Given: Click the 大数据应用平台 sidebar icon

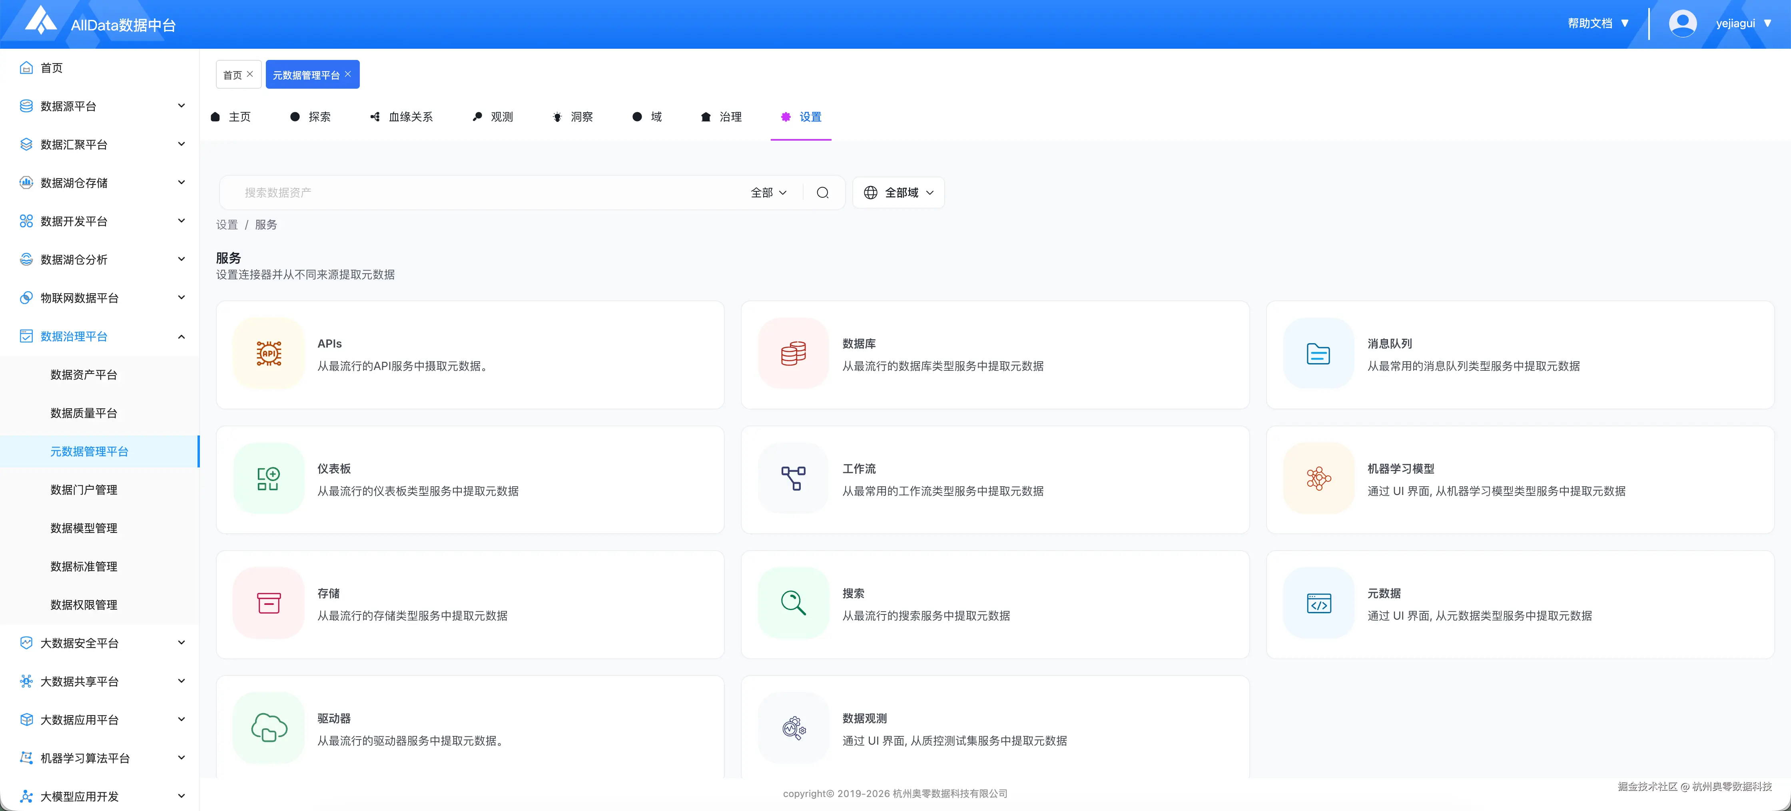Looking at the screenshot, I should 26,719.
